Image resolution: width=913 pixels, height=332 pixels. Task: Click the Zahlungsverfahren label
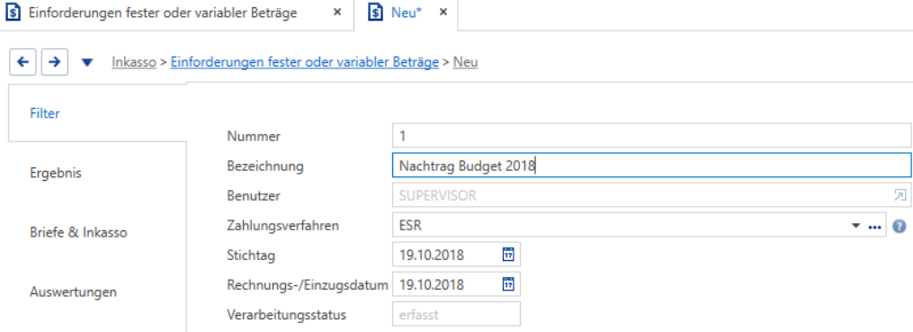283,226
